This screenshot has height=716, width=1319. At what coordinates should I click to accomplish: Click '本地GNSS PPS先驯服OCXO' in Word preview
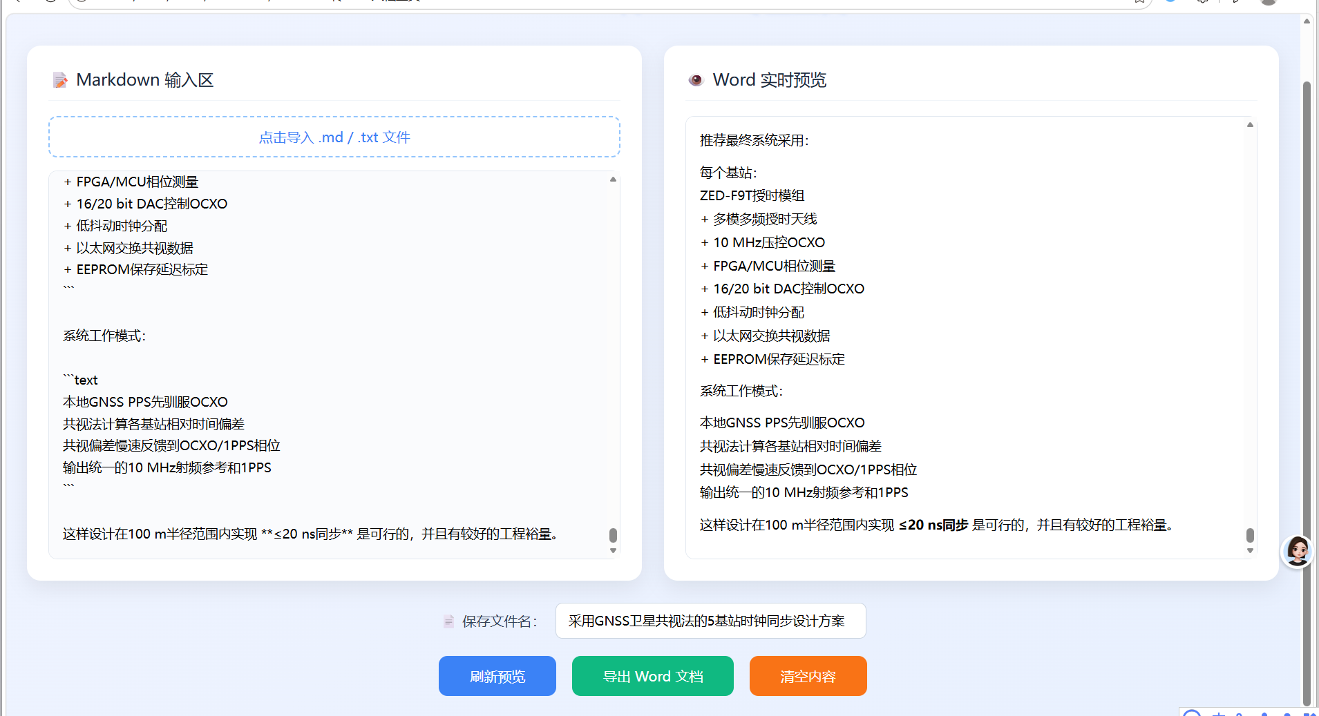[x=782, y=423]
